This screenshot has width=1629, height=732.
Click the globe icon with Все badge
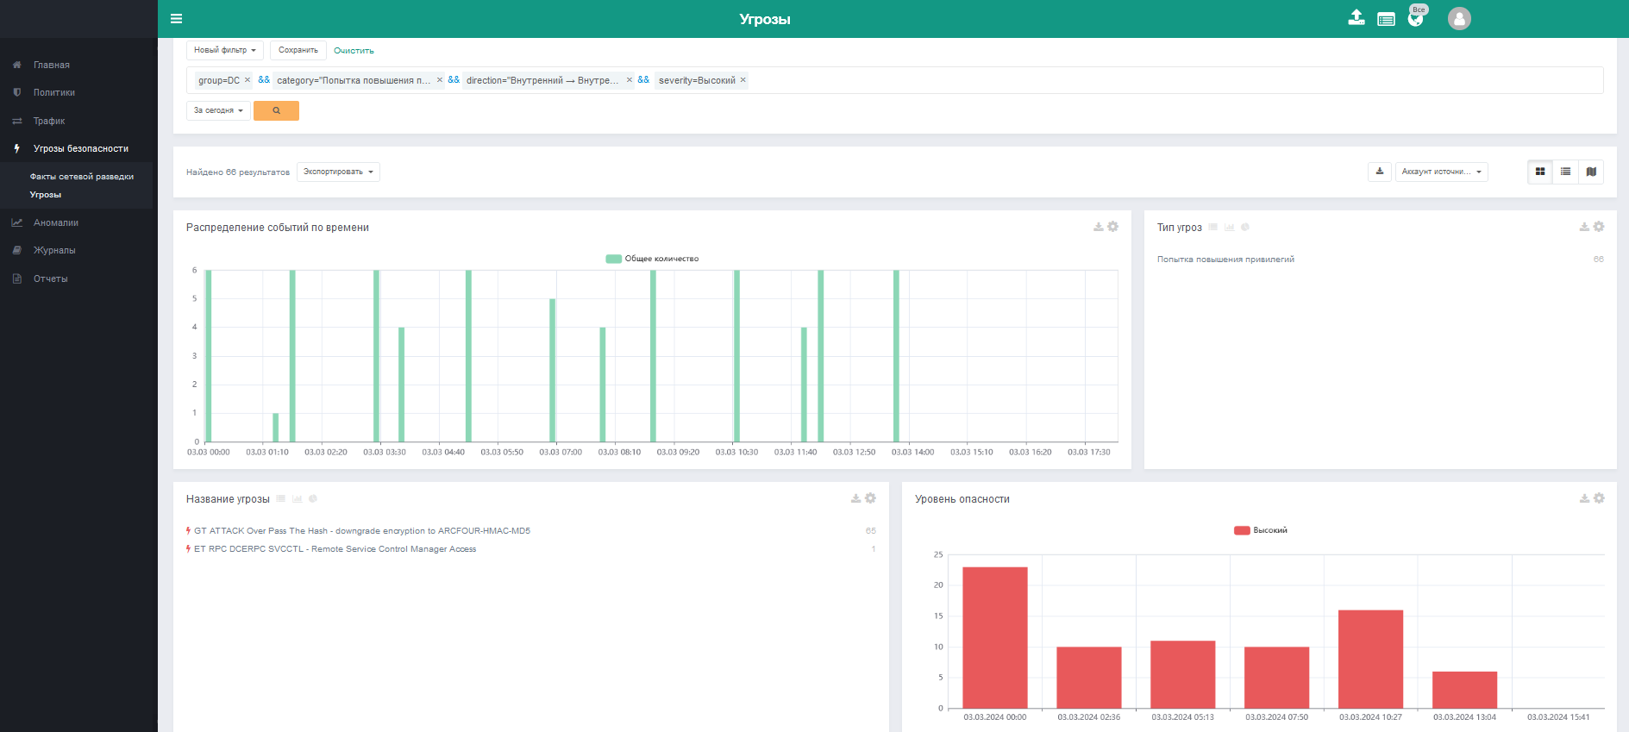(1415, 19)
